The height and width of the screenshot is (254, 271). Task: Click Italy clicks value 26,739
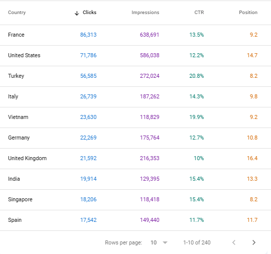tap(88, 96)
